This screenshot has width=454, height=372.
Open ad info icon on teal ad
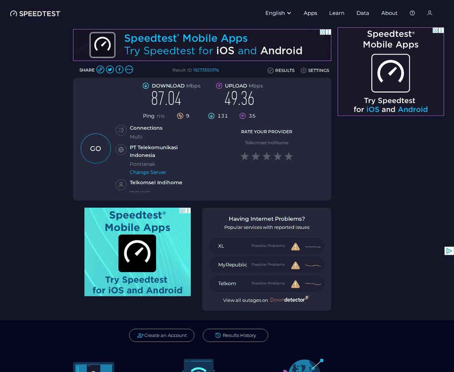tap(182, 210)
